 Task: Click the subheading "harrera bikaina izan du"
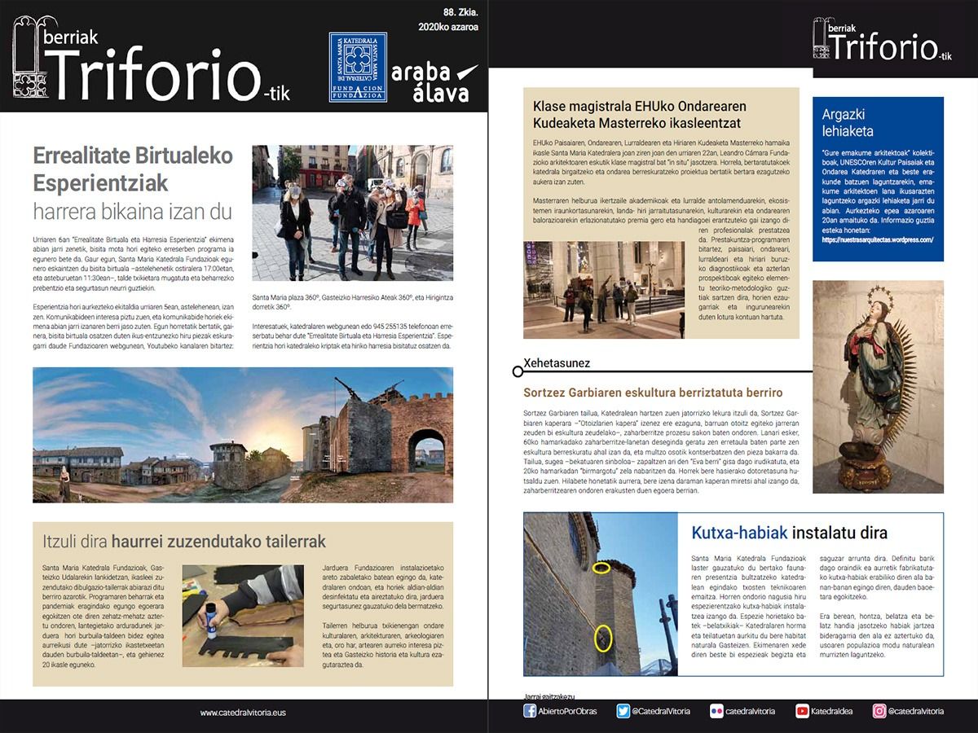coord(133,212)
